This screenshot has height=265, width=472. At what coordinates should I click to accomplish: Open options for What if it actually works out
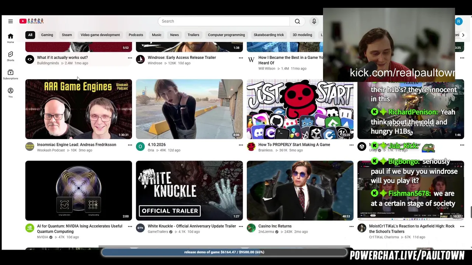click(130, 58)
